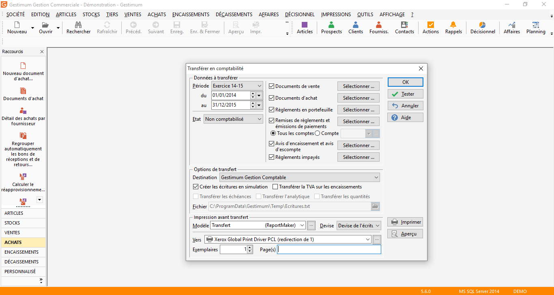The height and width of the screenshot is (295, 554).
Task: Click the Exemplaires number field
Action: pos(234,250)
